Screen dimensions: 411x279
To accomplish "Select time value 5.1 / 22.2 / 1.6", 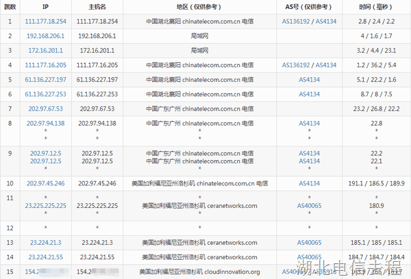I will [x=376, y=80].
